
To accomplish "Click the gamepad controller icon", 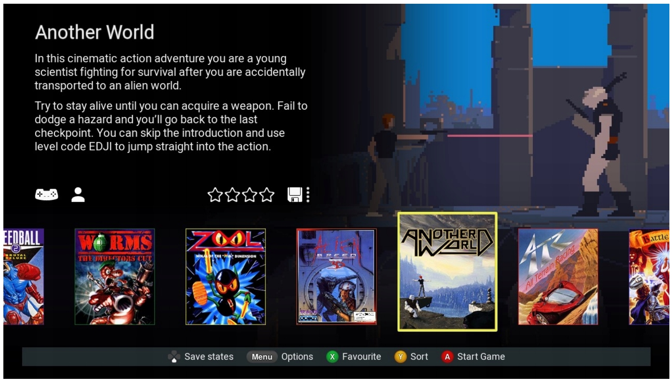I will click(x=46, y=194).
